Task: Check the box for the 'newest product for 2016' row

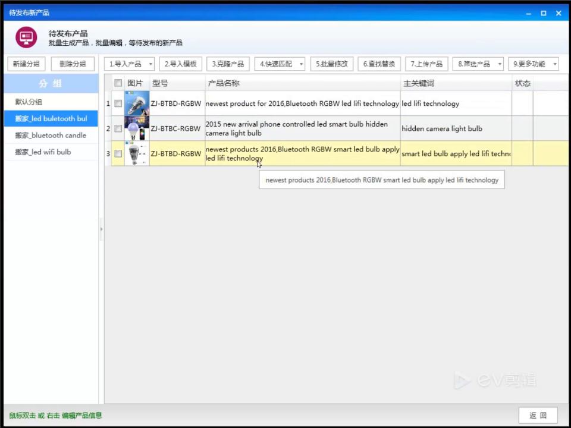Action: click(x=118, y=103)
